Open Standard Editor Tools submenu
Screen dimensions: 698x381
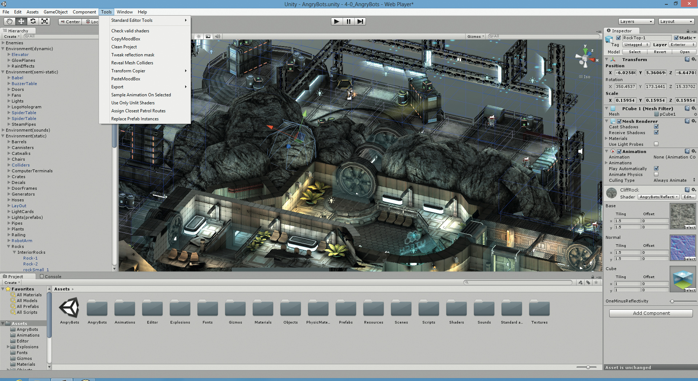pyautogui.click(x=145, y=20)
